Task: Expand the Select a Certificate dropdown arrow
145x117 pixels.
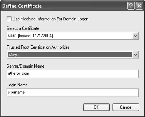Action: tap(135, 36)
